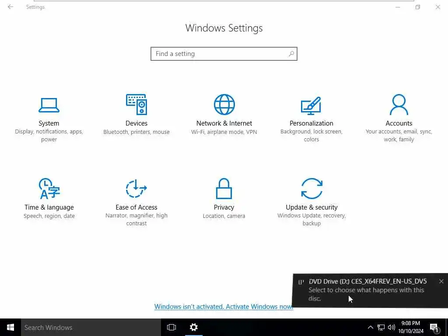Show hidden tray icons chevron

[370, 327]
